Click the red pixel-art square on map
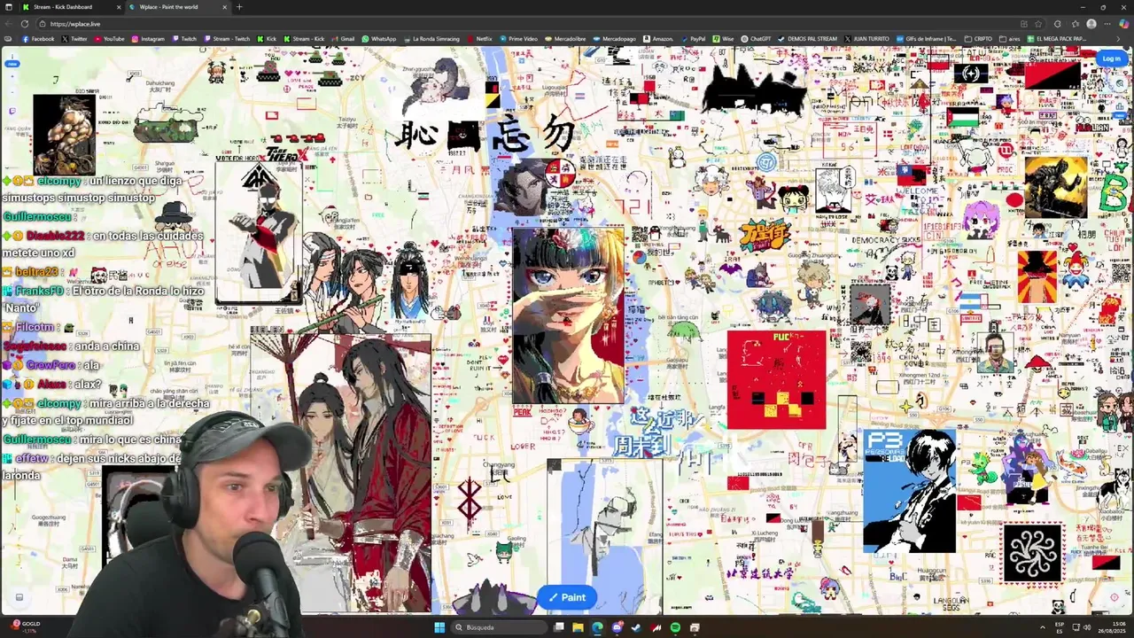The width and height of the screenshot is (1134, 638). coord(776,379)
